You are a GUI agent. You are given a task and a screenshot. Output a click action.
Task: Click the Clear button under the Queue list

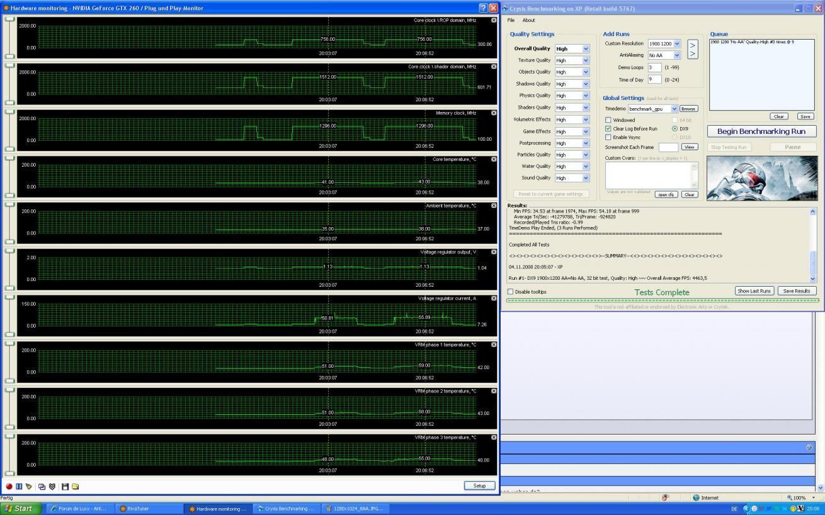coord(779,116)
